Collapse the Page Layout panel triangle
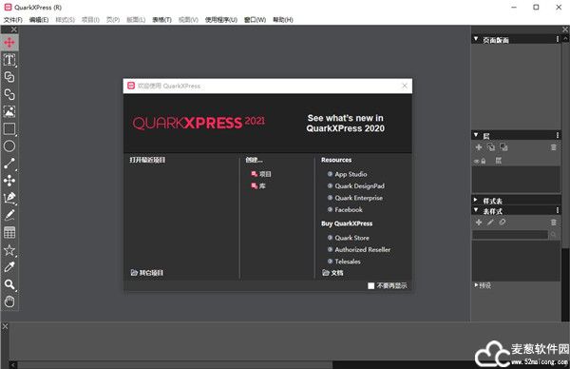This screenshot has width=570, height=369. tap(476, 39)
